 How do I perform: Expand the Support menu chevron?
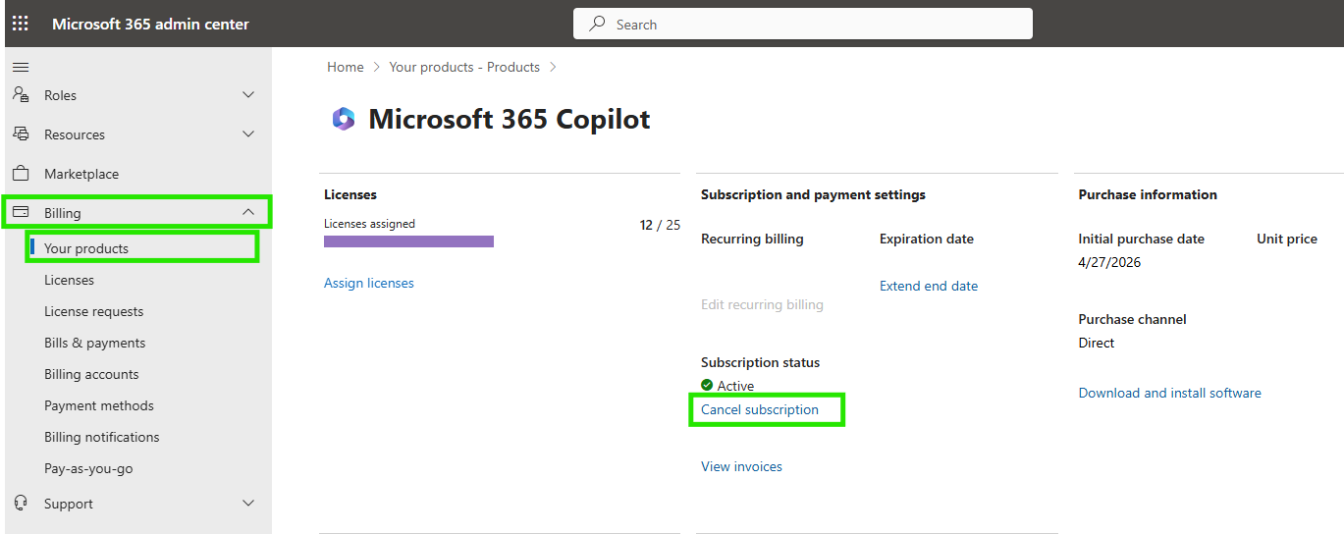pyautogui.click(x=248, y=504)
